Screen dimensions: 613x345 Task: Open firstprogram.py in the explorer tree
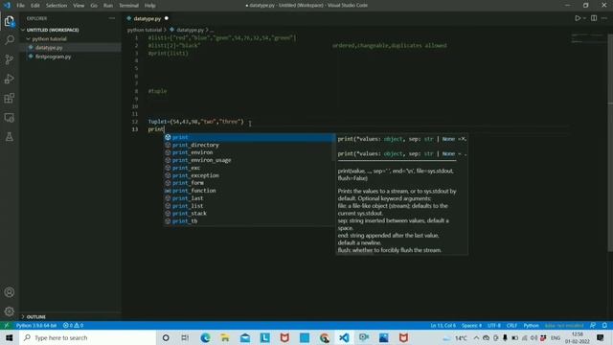click(x=54, y=57)
